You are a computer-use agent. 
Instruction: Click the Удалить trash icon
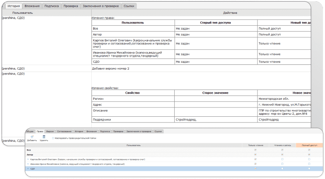(44, 137)
